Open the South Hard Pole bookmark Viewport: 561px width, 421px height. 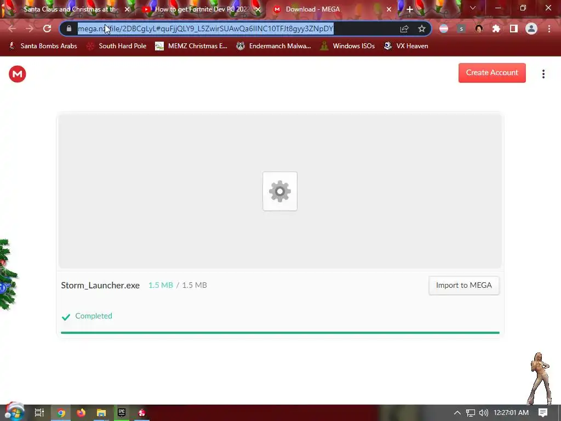[117, 46]
